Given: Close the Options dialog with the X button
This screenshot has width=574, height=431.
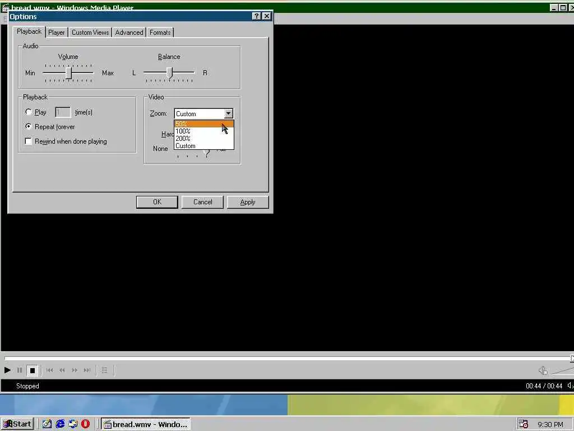Looking at the screenshot, I should coord(267,16).
